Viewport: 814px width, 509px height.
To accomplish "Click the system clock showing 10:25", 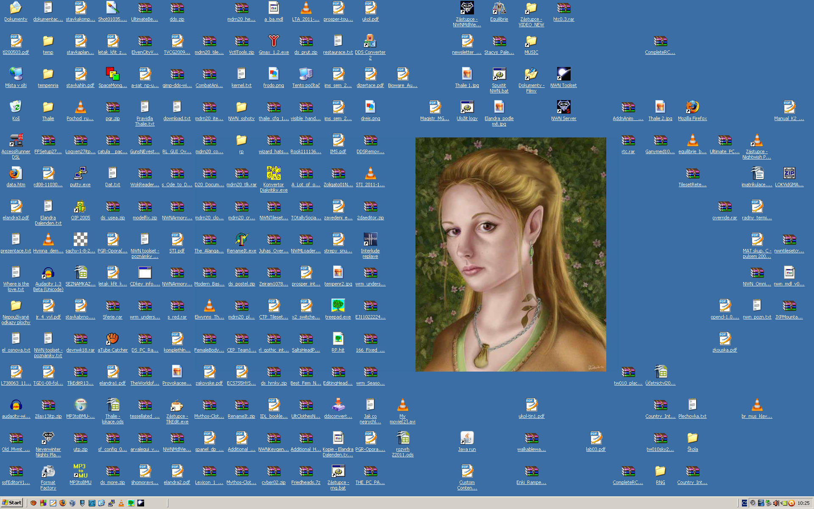I will (x=803, y=503).
